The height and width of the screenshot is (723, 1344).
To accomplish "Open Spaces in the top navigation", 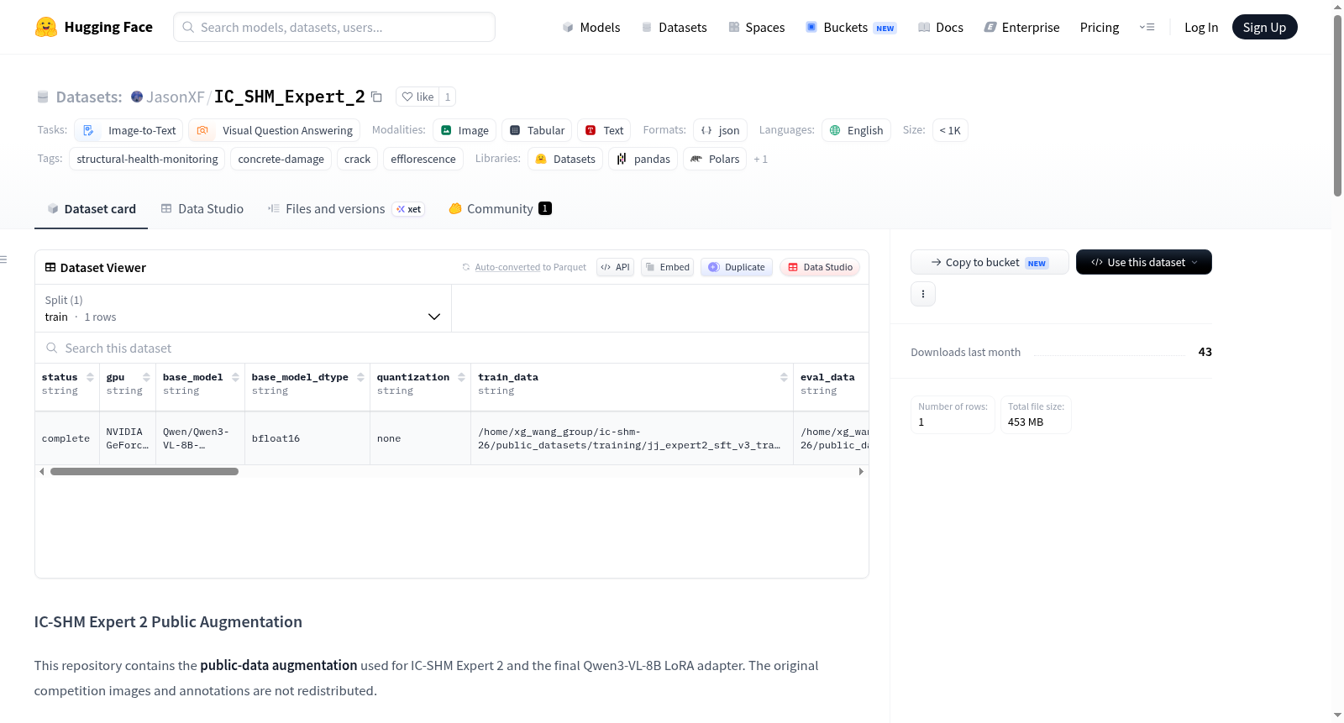I will [757, 27].
